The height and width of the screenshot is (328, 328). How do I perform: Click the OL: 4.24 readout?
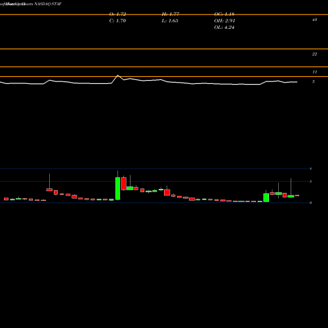pyautogui.click(x=224, y=28)
